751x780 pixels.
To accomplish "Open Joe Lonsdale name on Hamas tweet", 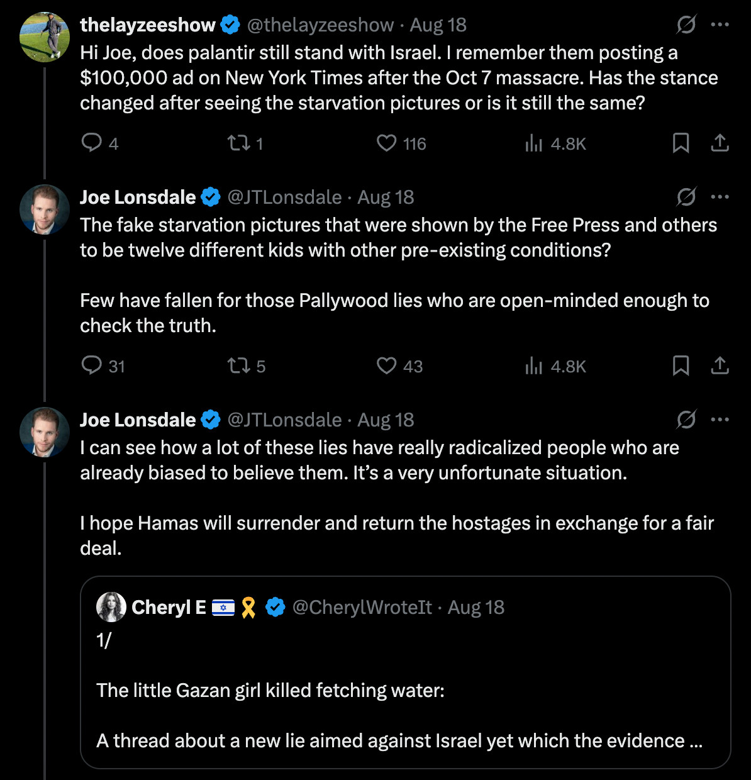I will (x=138, y=420).
